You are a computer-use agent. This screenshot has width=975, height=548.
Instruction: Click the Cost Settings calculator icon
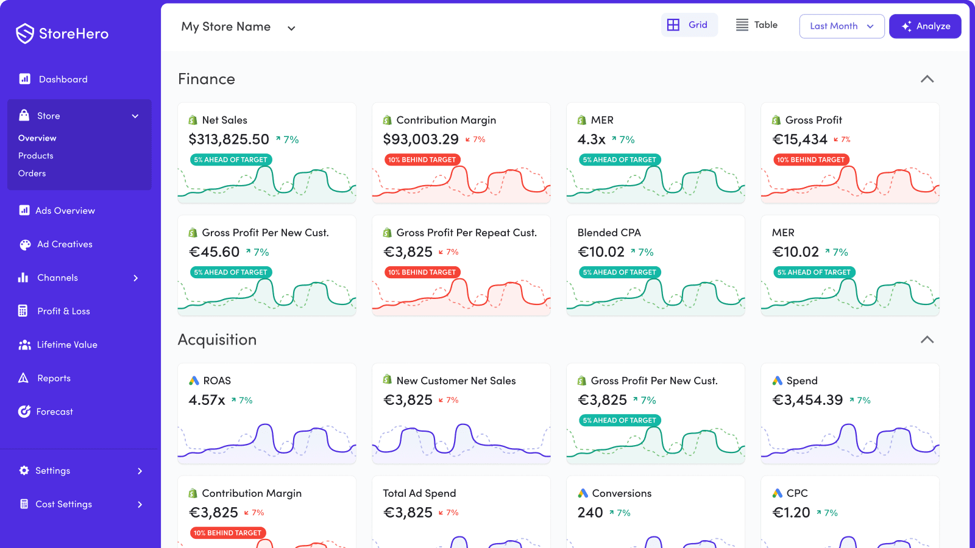pyautogui.click(x=24, y=504)
